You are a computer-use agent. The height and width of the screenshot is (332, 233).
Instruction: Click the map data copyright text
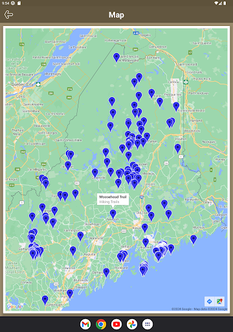199,309
